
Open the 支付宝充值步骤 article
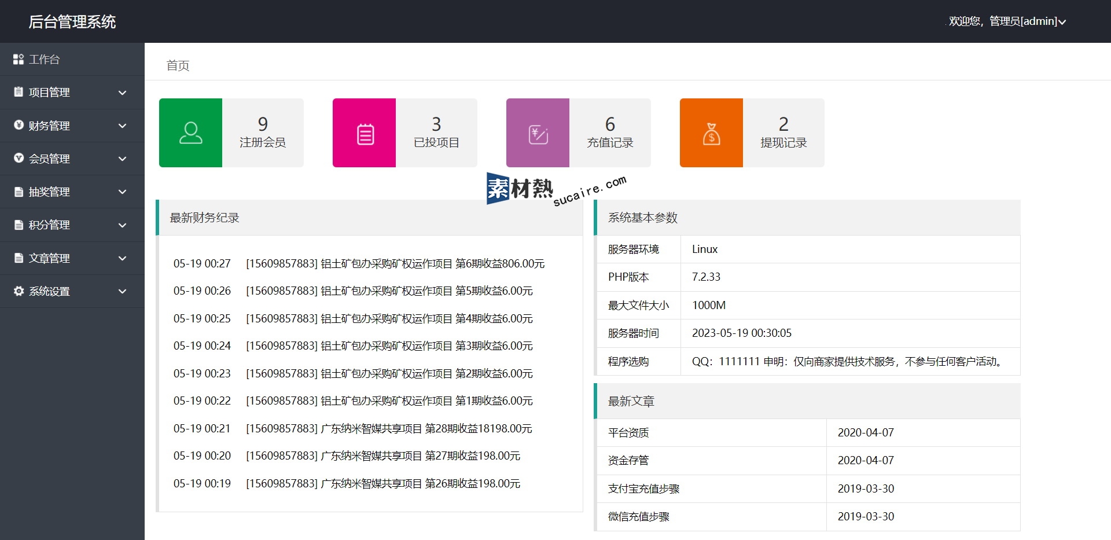pos(643,488)
